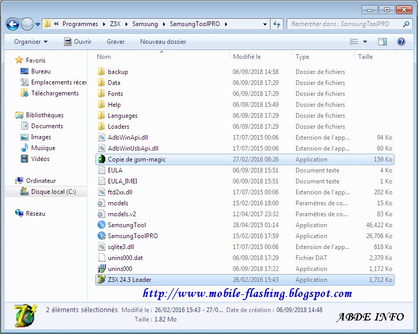
Task: Click the Samsung breadcrumb segment
Action: [x=145, y=24]
